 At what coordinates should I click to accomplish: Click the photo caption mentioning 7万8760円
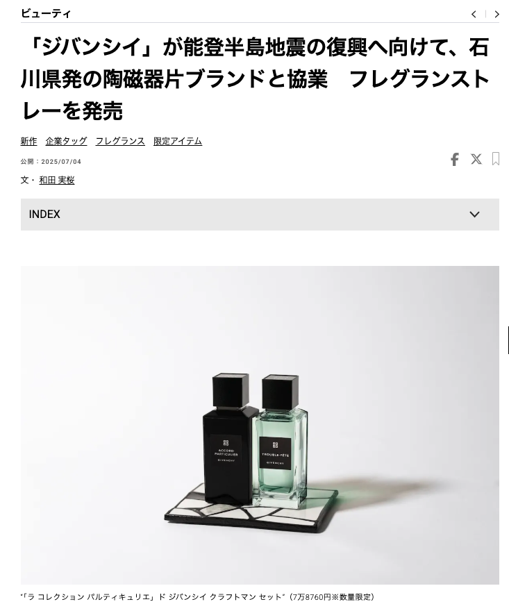(x=198, y=597)
